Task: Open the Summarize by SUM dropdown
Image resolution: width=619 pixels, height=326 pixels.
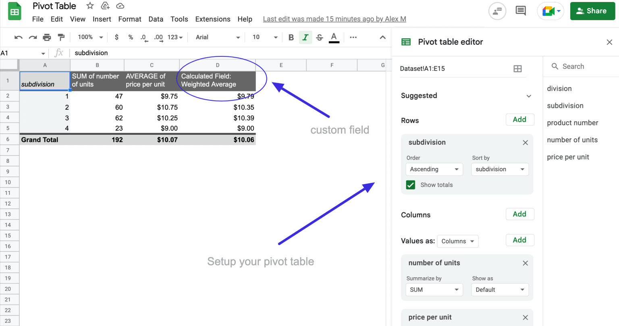Action: (x=434, y=289)
